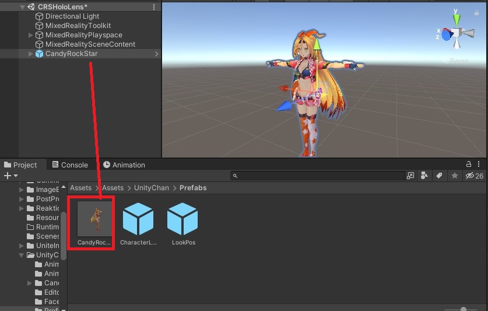Expand the MixedRealityPlayspace object
Image resolution: width=488 pixels, height=311 pixels.
[30, 35]
